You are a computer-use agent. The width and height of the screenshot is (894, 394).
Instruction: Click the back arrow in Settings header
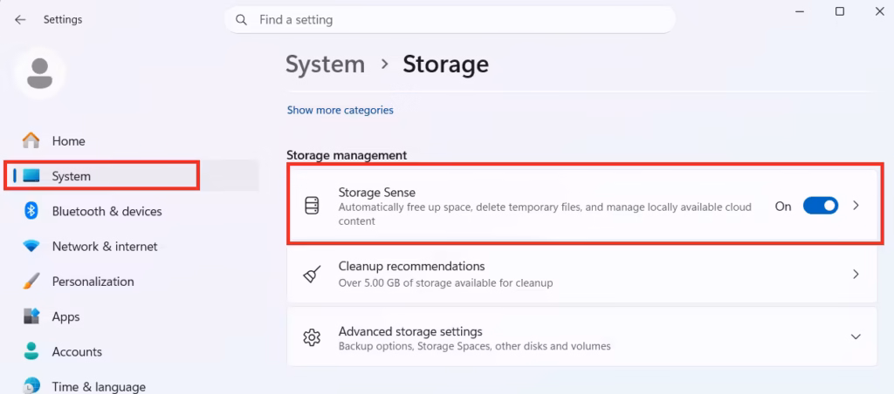[21, 19]
